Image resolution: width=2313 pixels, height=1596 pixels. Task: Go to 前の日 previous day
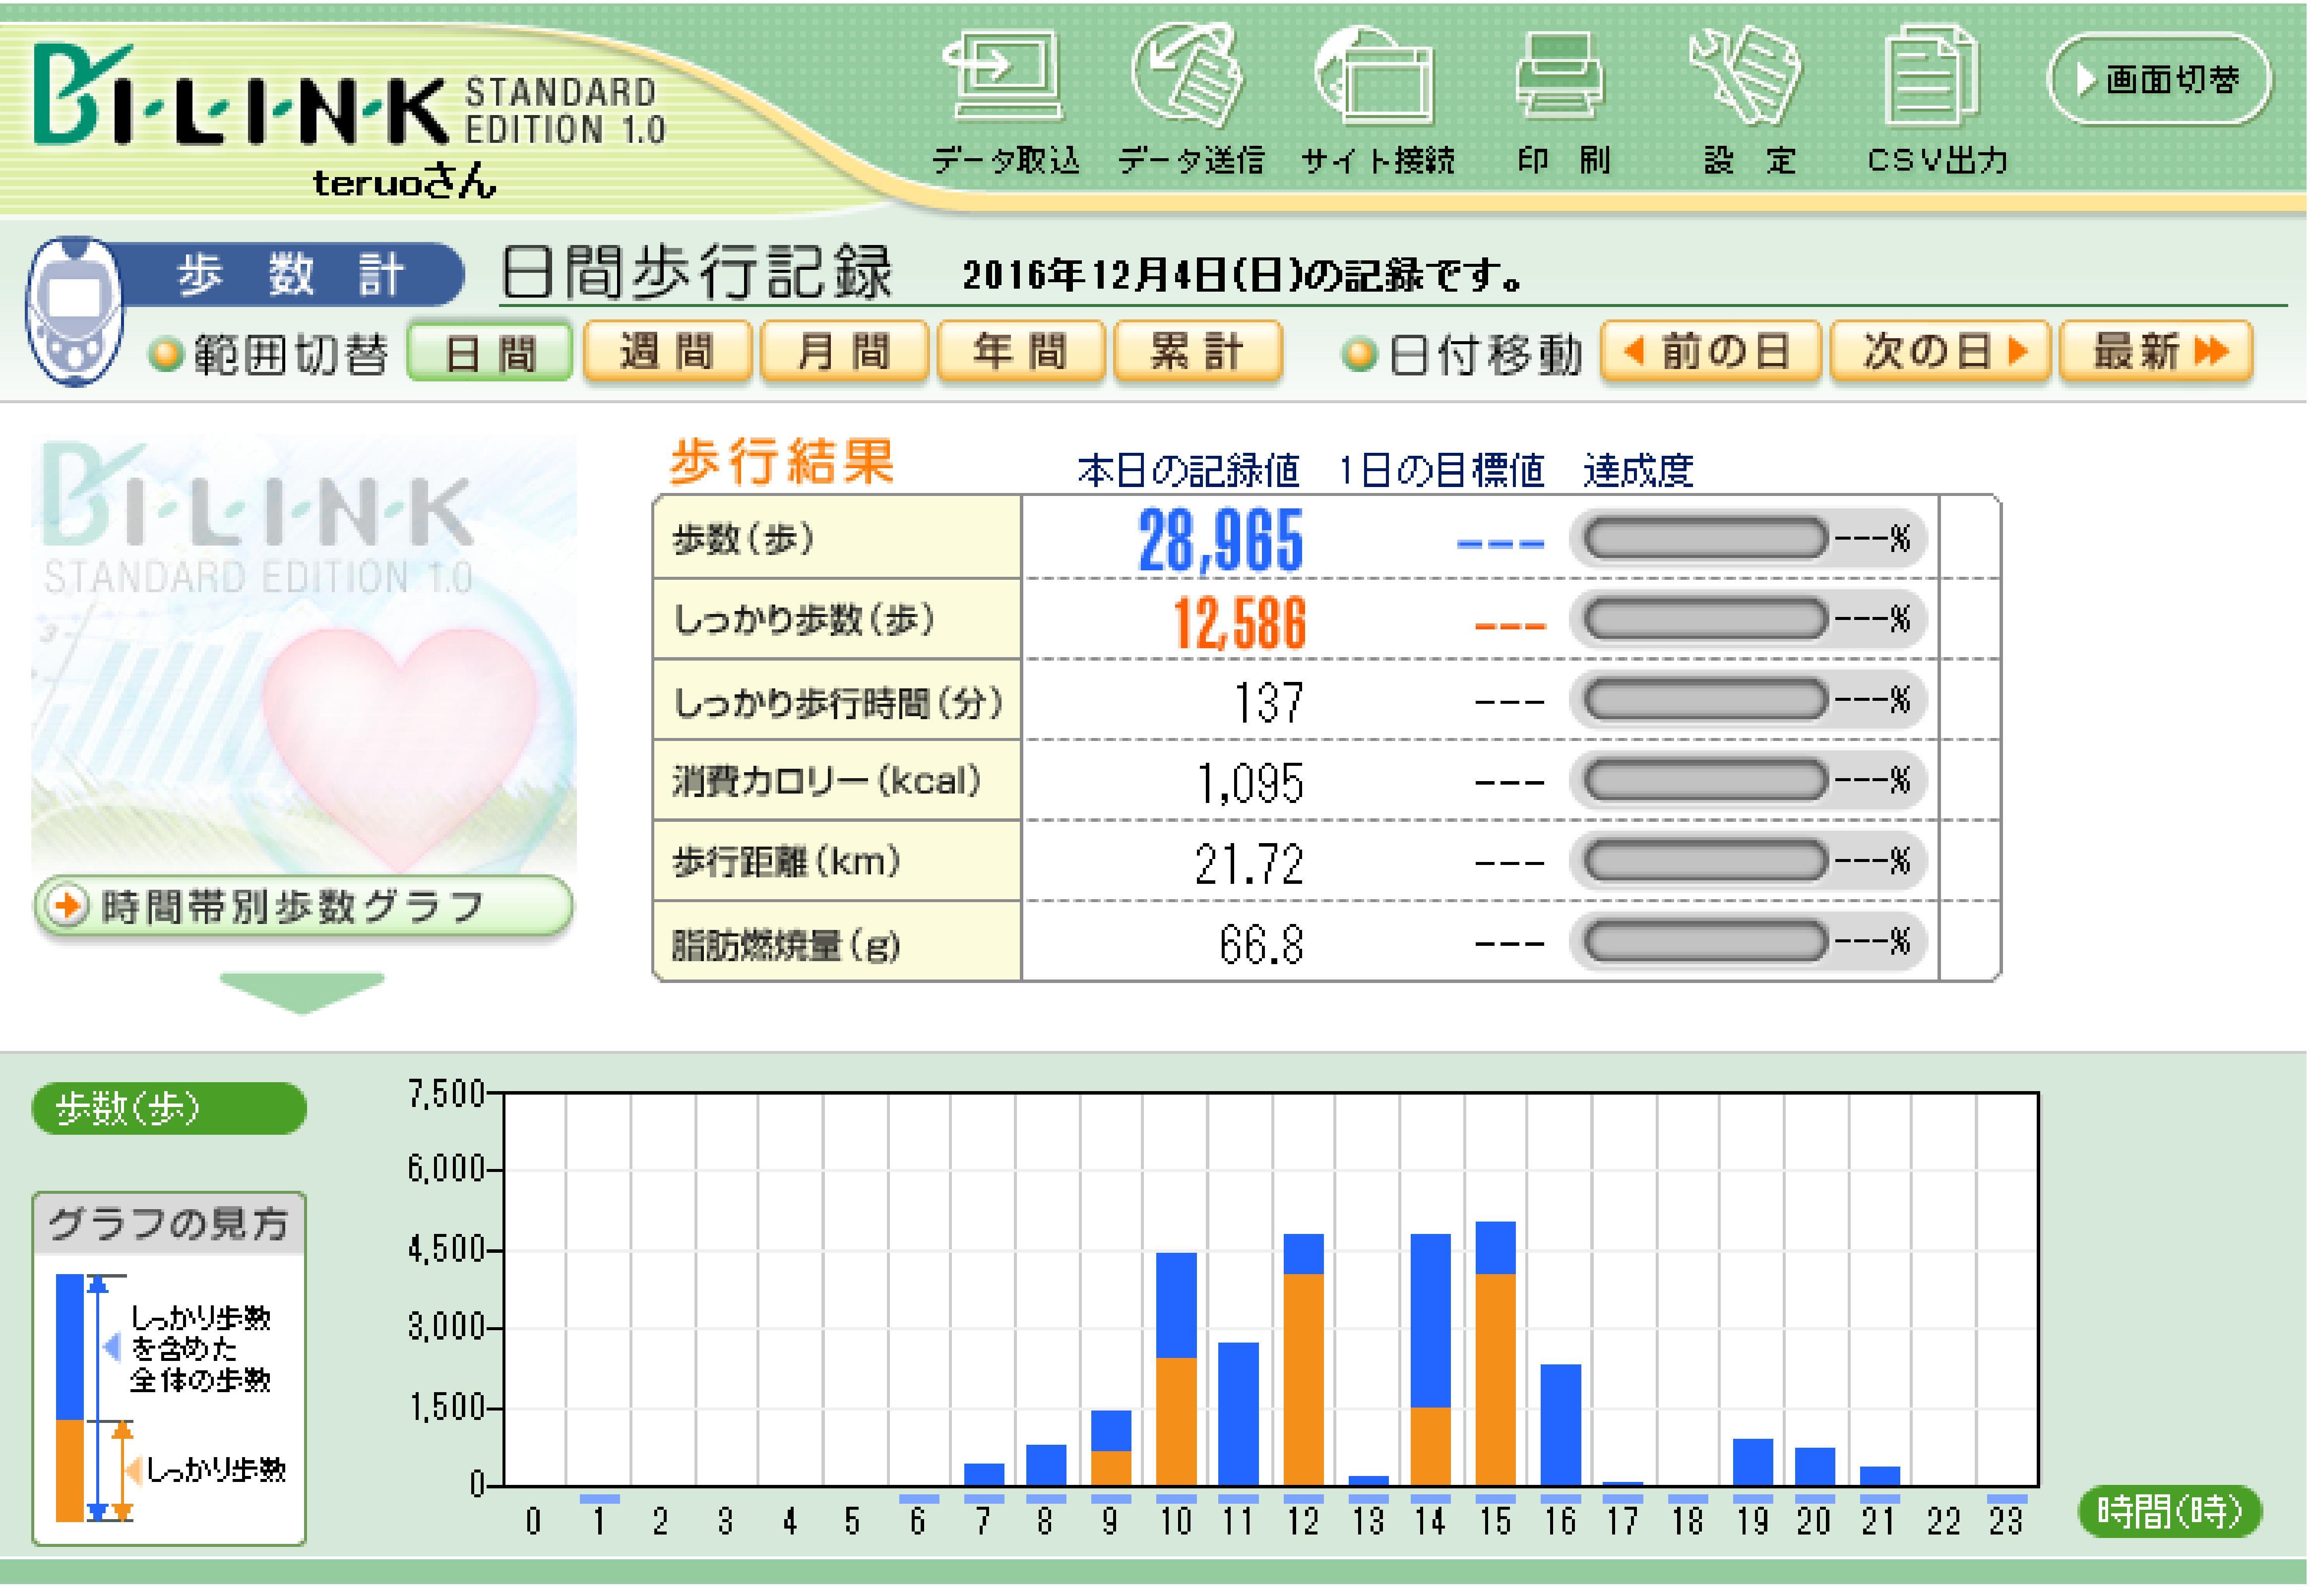(x=1709, y=352)
